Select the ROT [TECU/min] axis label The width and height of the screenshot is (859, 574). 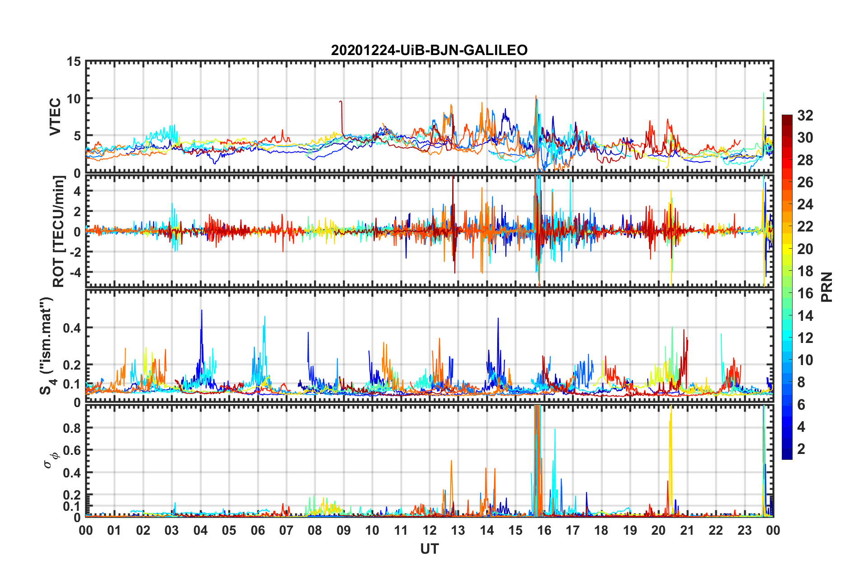(x=59, y=231)
